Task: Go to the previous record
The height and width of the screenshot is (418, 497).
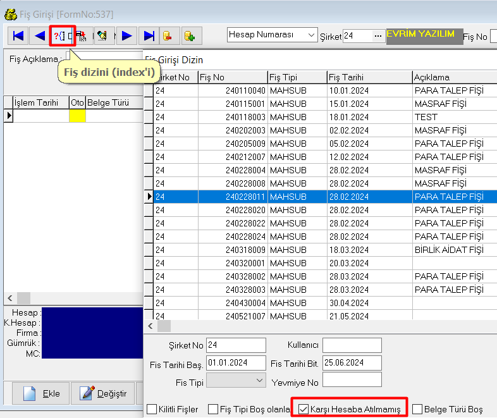Action: (x=40, y=36)
